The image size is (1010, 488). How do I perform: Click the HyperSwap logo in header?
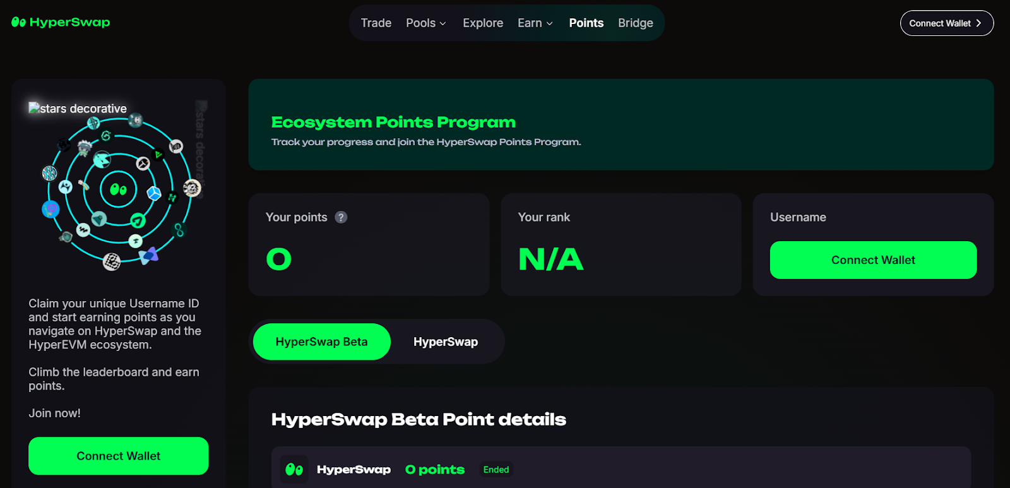pyautogui.click(x=61, y=22)
